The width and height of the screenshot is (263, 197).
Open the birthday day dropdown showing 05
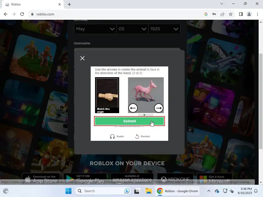point(132,29)
